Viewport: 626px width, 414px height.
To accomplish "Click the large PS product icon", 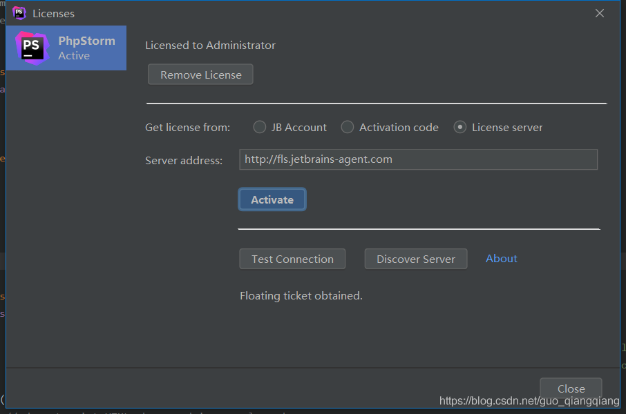I will [x=32, y=48].
